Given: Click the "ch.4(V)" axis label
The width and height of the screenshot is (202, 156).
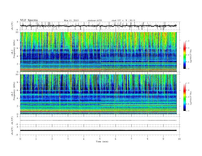Looking at the screenshot, I should click(12, 131).
